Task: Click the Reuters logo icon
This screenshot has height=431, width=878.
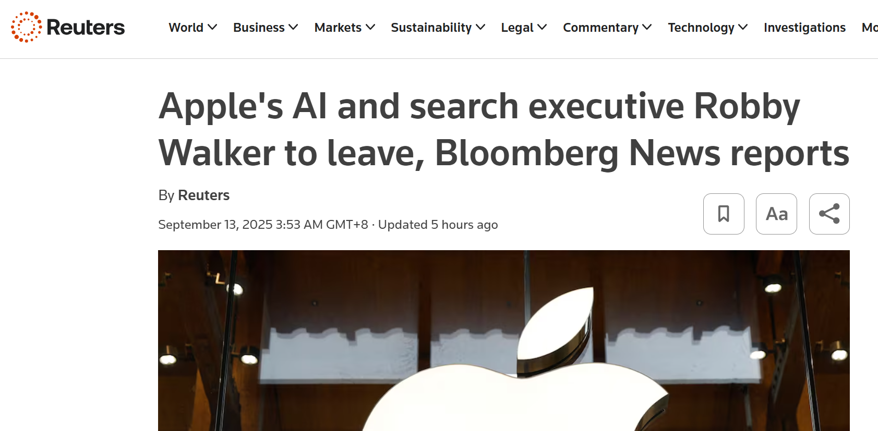Action: [26, 27]
